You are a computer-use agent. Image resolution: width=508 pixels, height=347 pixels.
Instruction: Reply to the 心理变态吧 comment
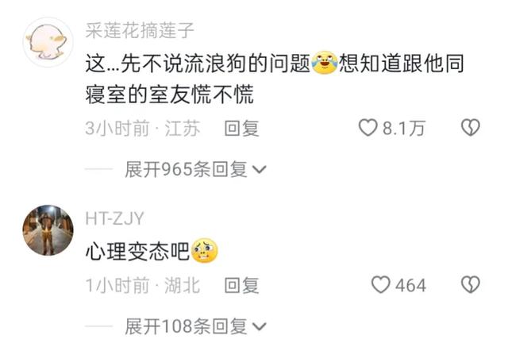pyautogui.click(x=241, y=285)
